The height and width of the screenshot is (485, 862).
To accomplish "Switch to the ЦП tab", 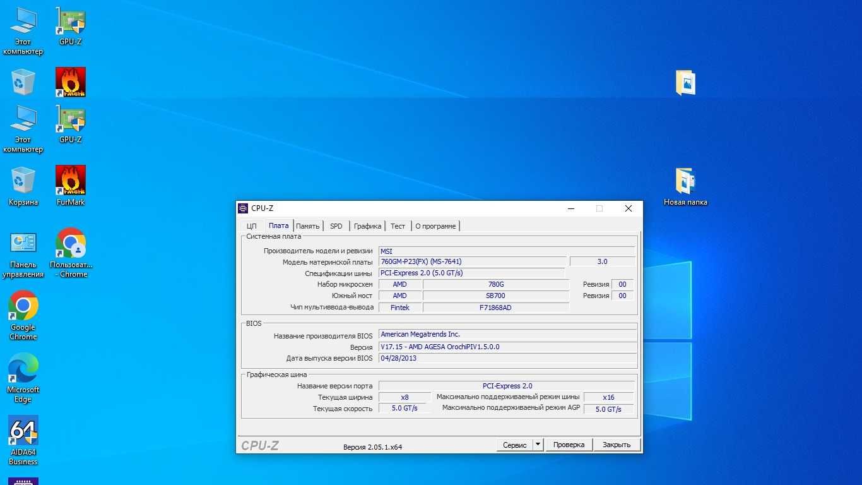I will 251,226.
